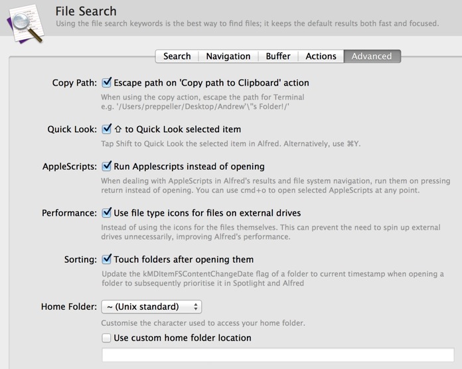The height and width of the screenshot is (369, 462).
Task: Select the Buffer tab
Action: (x=278, y=56)
